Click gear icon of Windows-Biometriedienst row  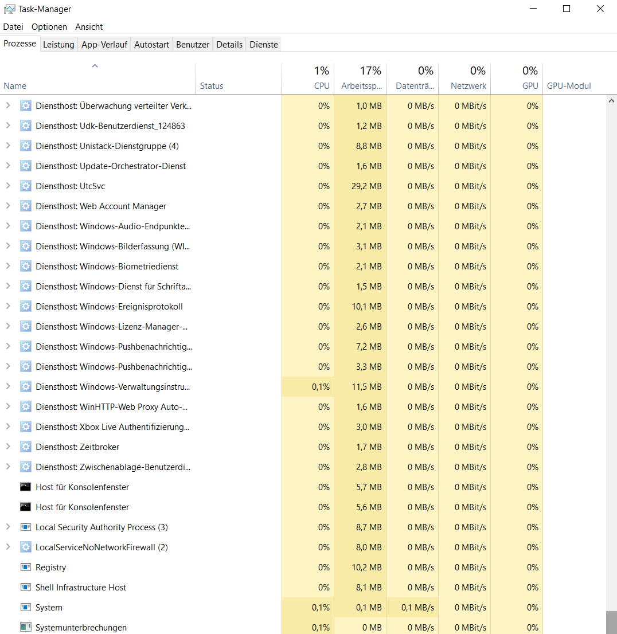25,267
